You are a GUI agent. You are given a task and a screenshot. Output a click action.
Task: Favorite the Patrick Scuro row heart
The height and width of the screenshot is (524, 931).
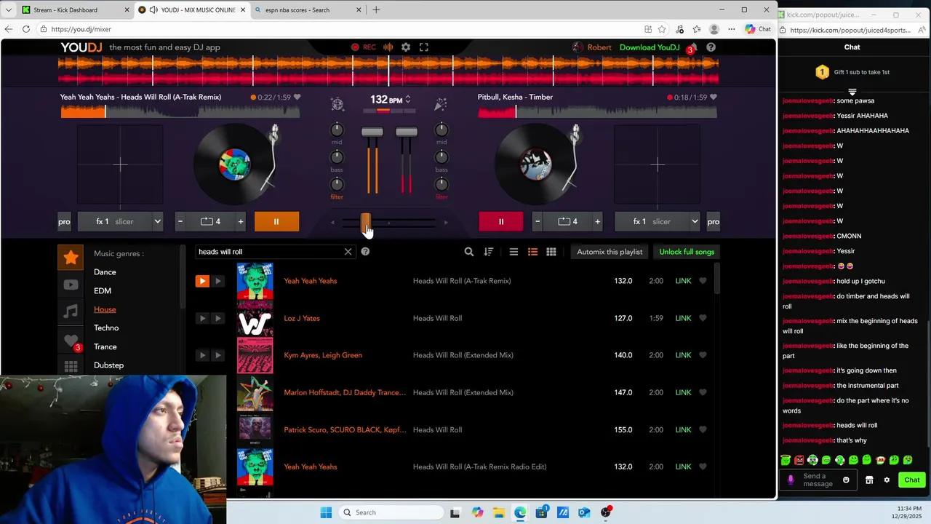coord(703,429)
